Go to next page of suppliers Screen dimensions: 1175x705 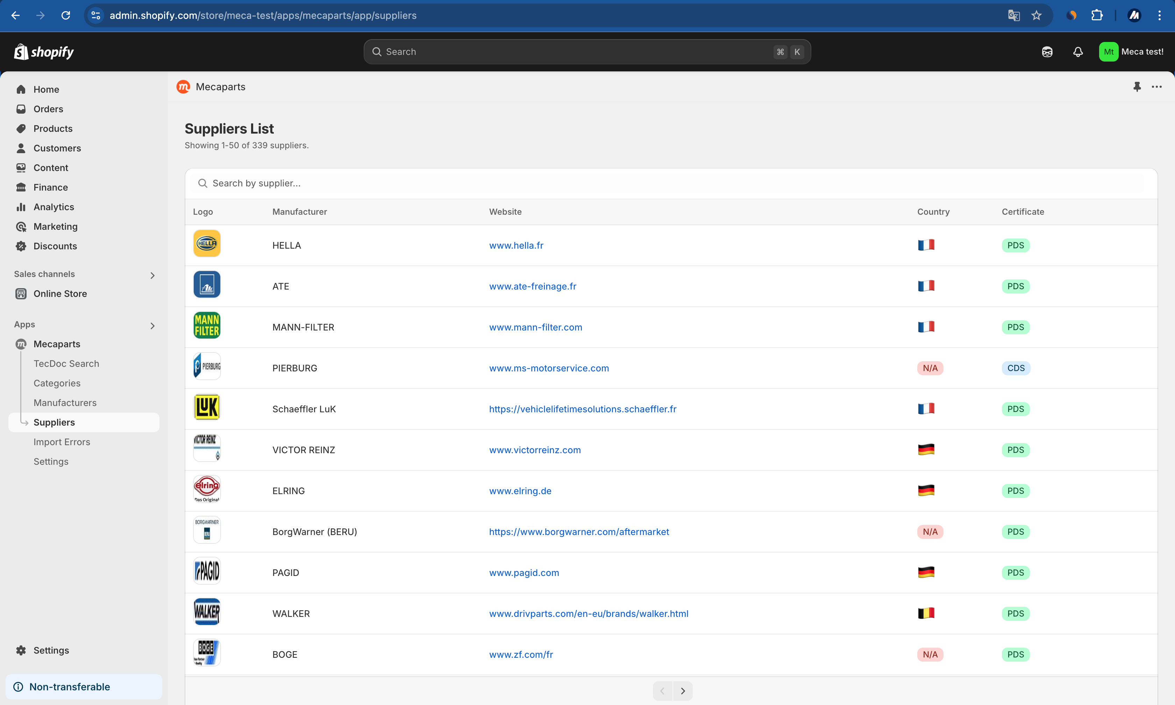(x=683, y=691)
